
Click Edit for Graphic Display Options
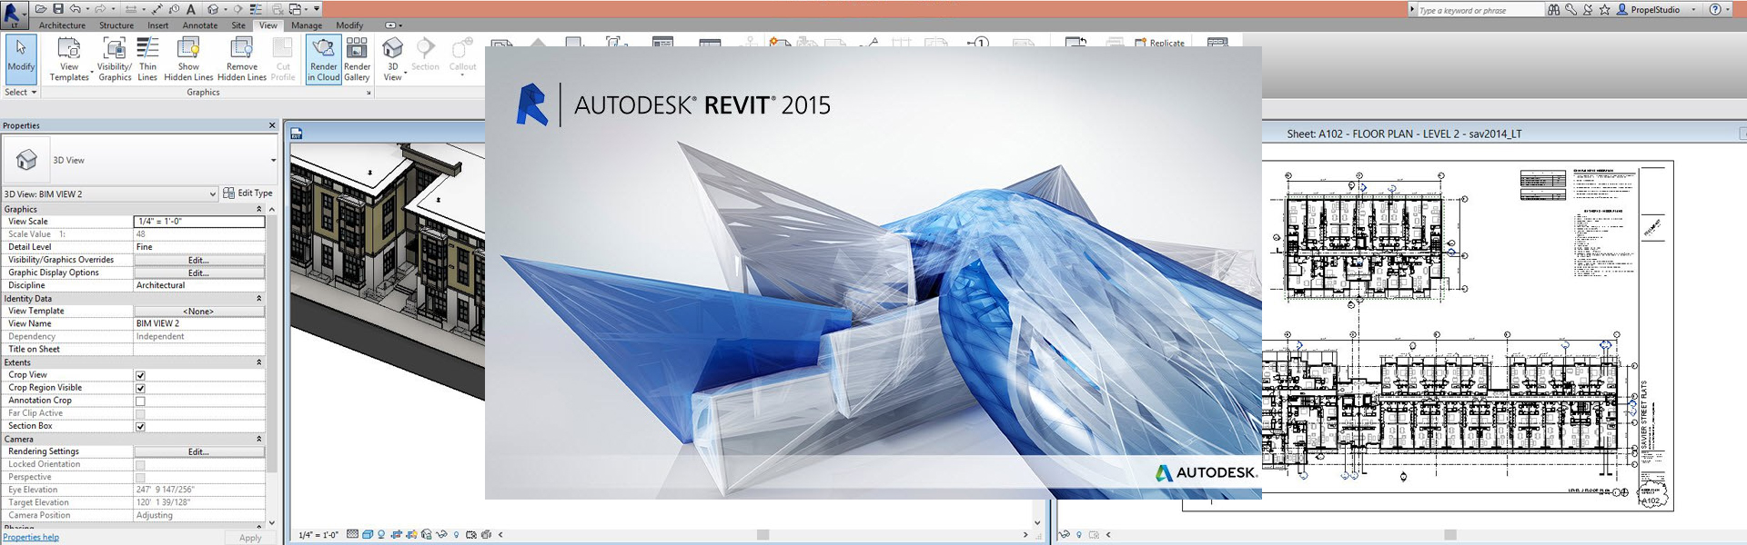coord(199,272)
